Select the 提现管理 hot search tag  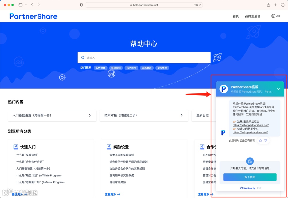(162, 68)
